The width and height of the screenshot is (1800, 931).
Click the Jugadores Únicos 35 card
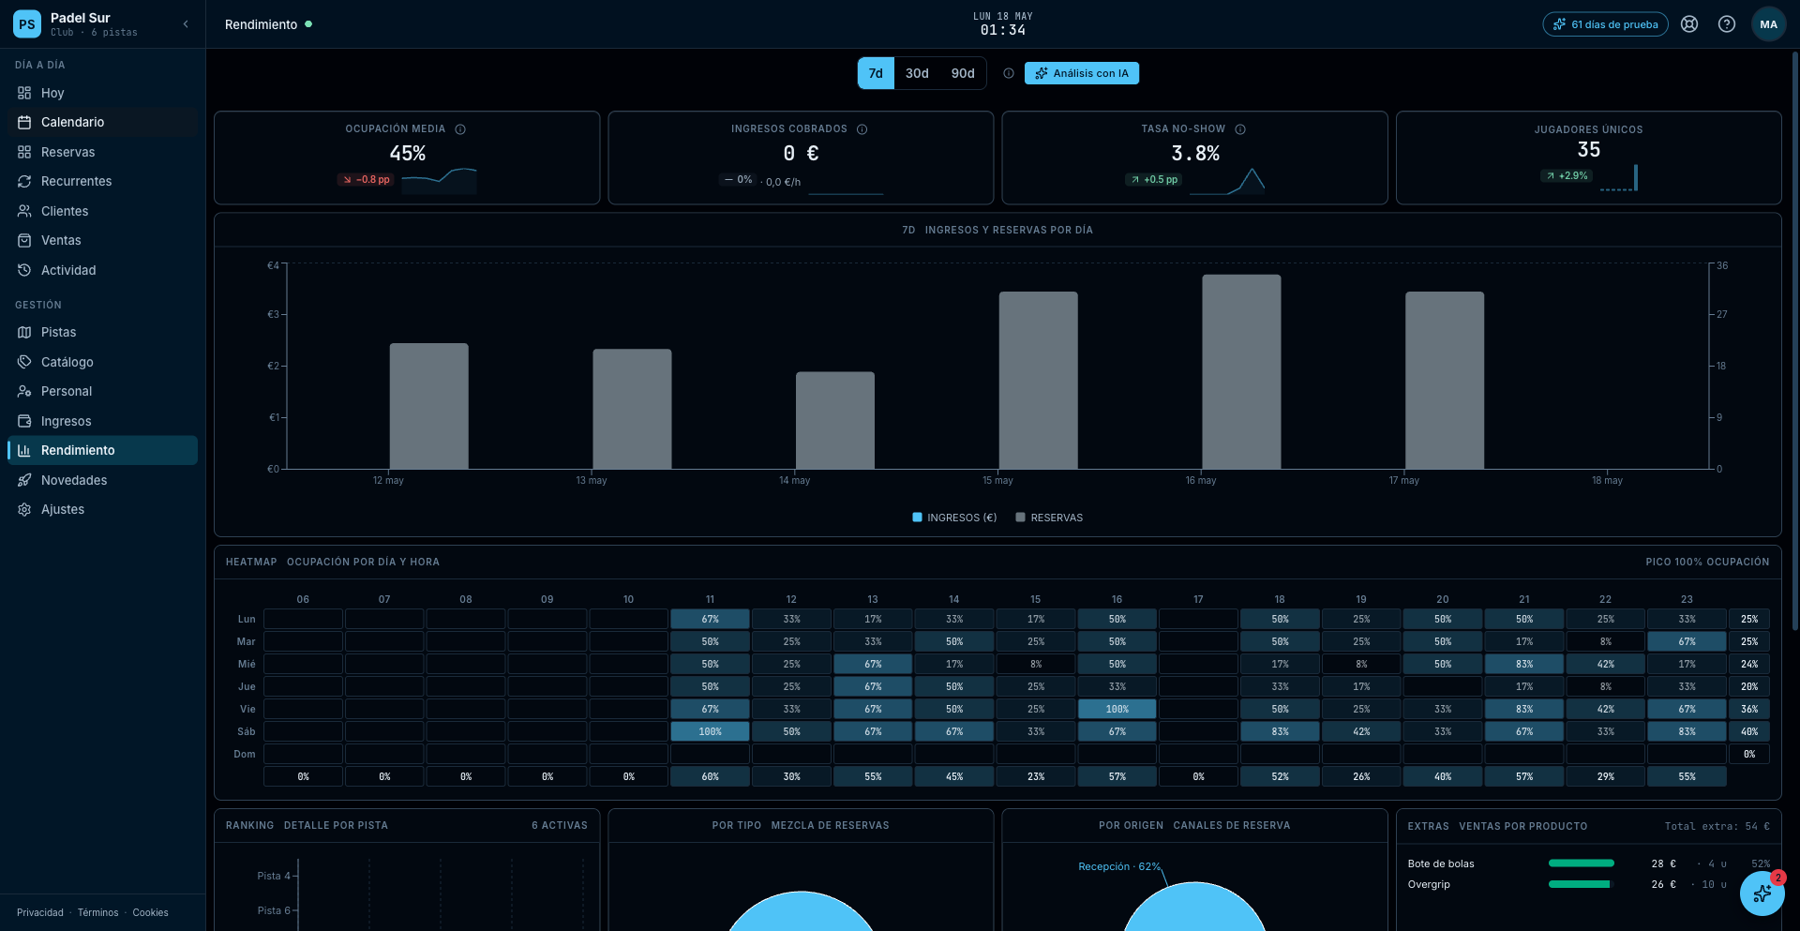pyautogui.click(x=1588, y=158)
